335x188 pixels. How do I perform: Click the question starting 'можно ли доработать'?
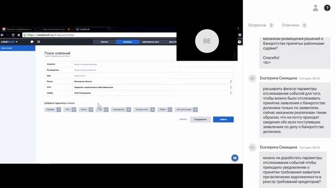pyautogui.click(x=293, y=170)
